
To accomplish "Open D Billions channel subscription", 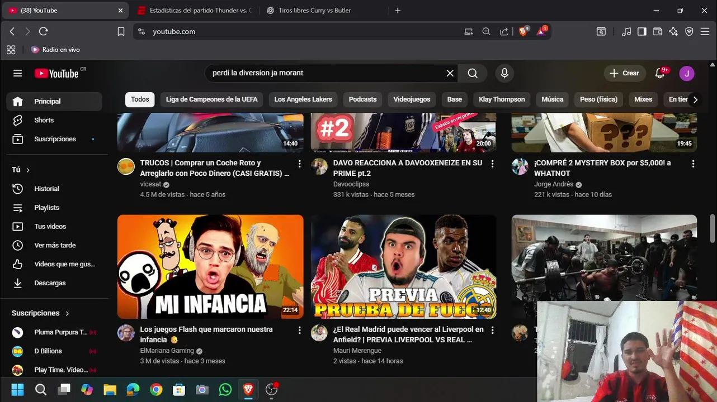I will (x=54, y=351).
